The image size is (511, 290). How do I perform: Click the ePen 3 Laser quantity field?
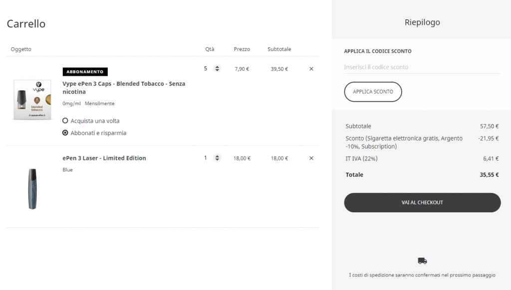coord(206,158)
